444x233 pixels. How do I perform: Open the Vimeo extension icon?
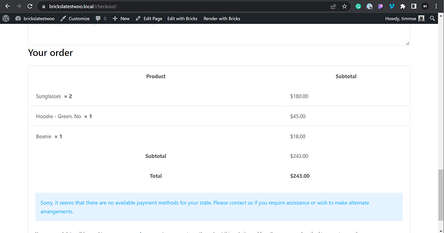pos(392,6)
